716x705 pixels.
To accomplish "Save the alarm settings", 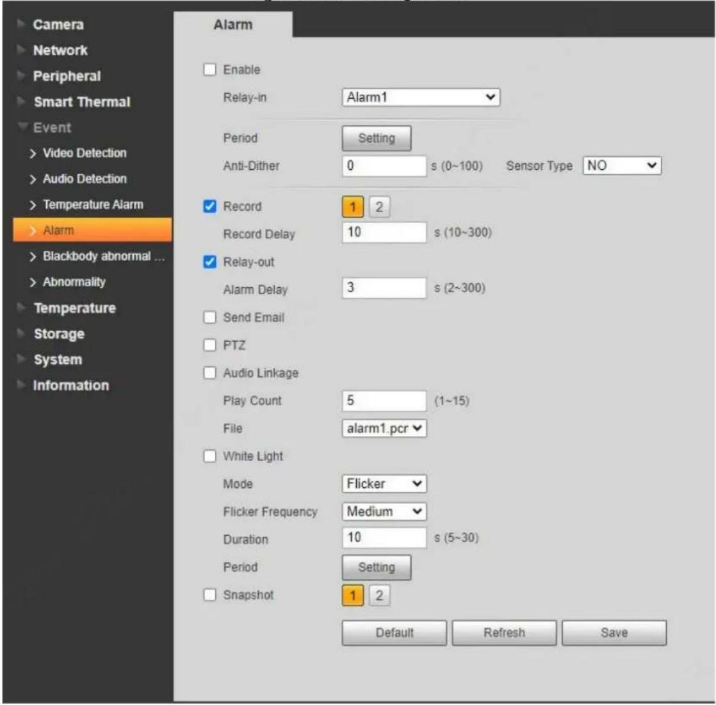I will click(614, 633).
